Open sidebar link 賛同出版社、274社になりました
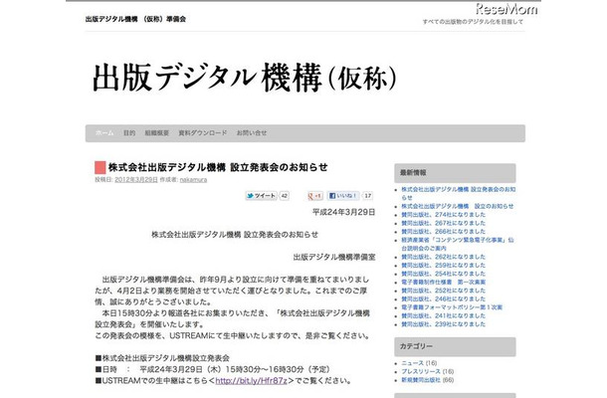 443,215
